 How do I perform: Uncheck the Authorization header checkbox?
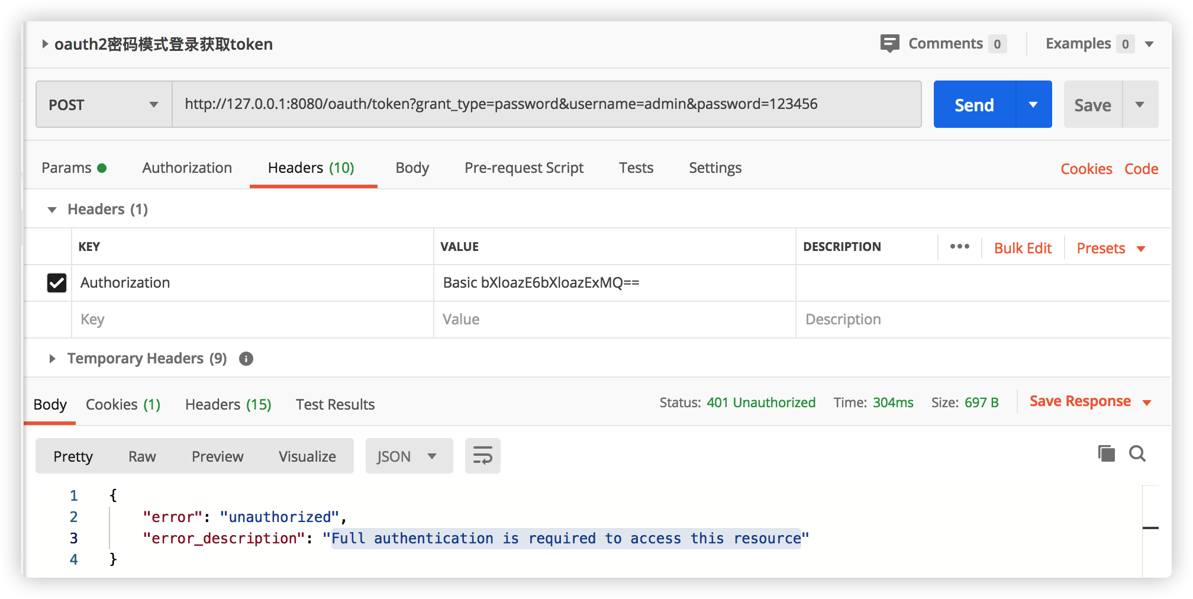(x=57, y=283)
